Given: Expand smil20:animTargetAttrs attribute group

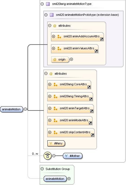Looking at the screenshot, I should [x=50, y=108].
